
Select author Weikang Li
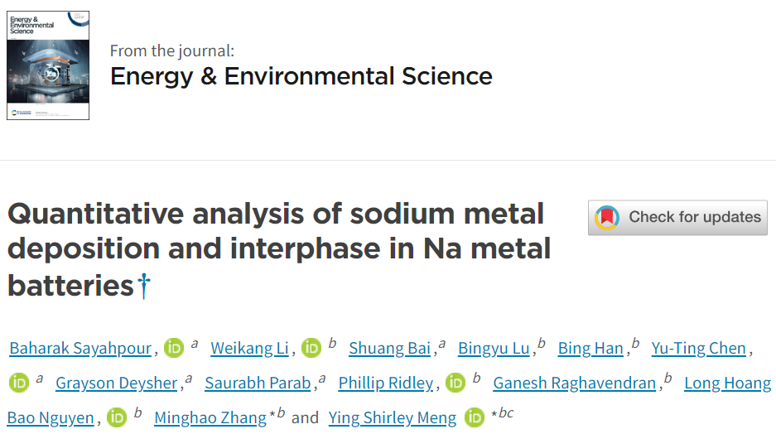[249, 349]
